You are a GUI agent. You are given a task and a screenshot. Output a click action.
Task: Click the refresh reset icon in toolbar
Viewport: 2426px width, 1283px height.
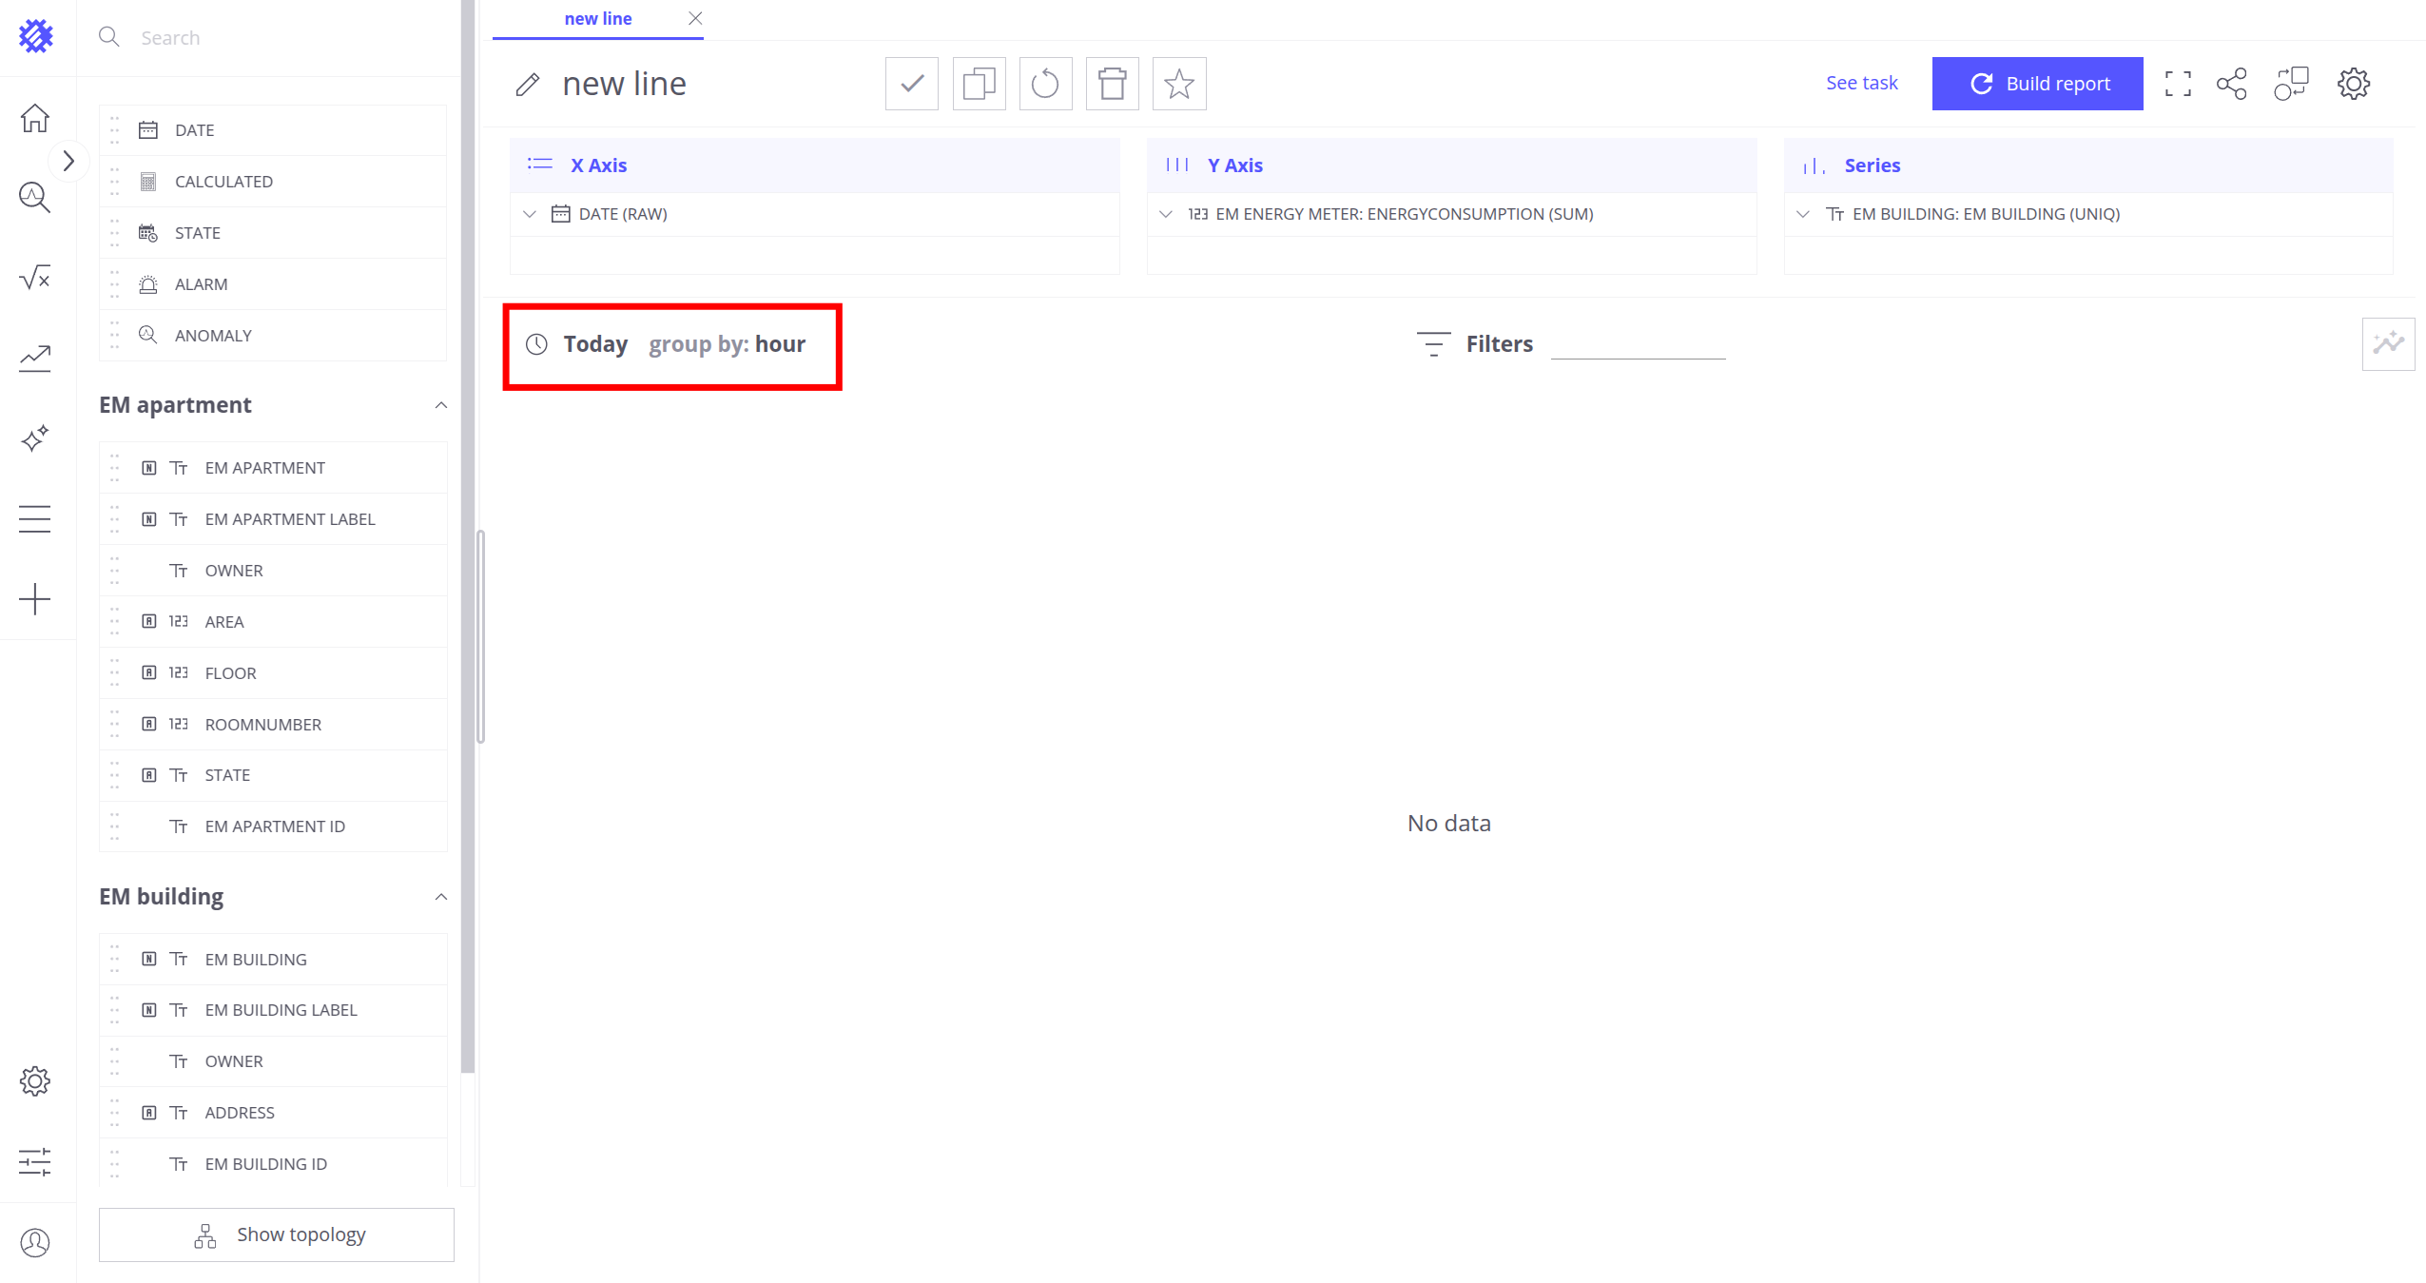pos(1045,84)
